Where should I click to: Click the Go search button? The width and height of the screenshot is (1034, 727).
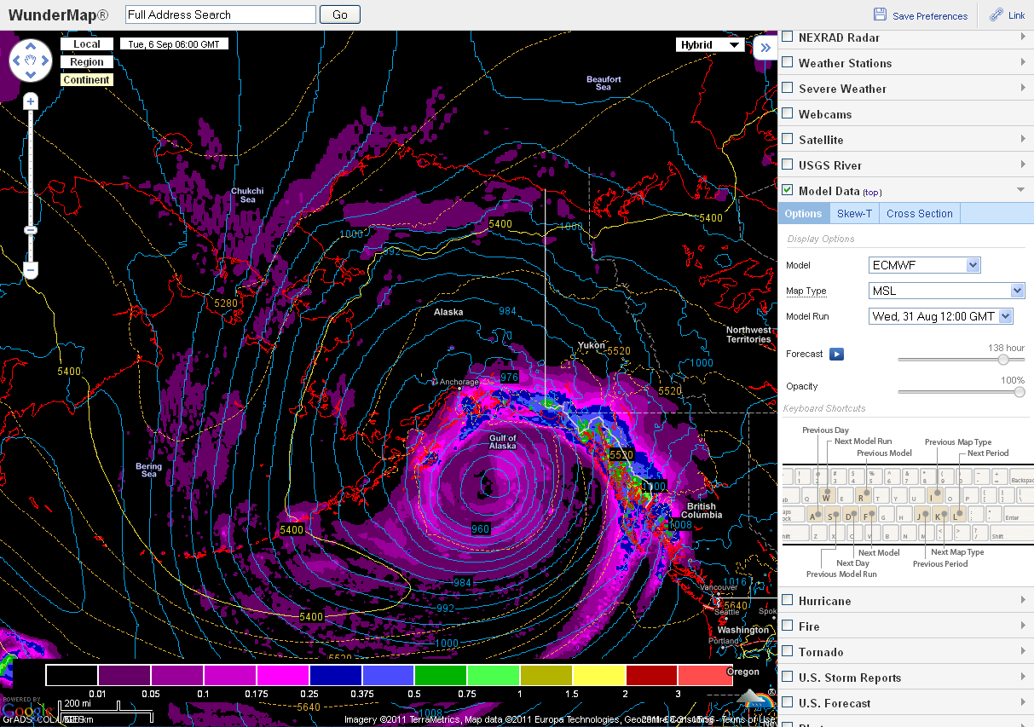coord(340,14)
